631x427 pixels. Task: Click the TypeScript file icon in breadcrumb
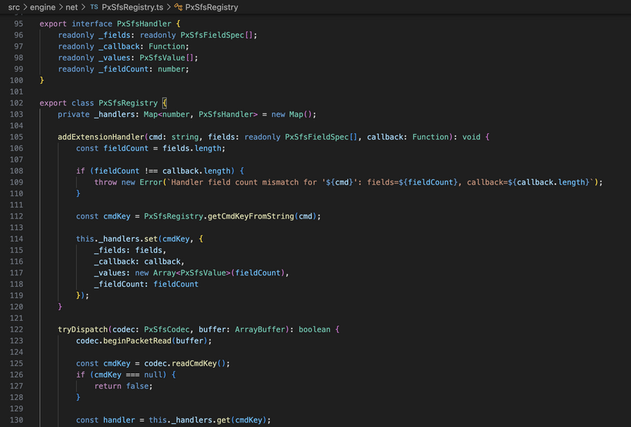coord(95,7)
